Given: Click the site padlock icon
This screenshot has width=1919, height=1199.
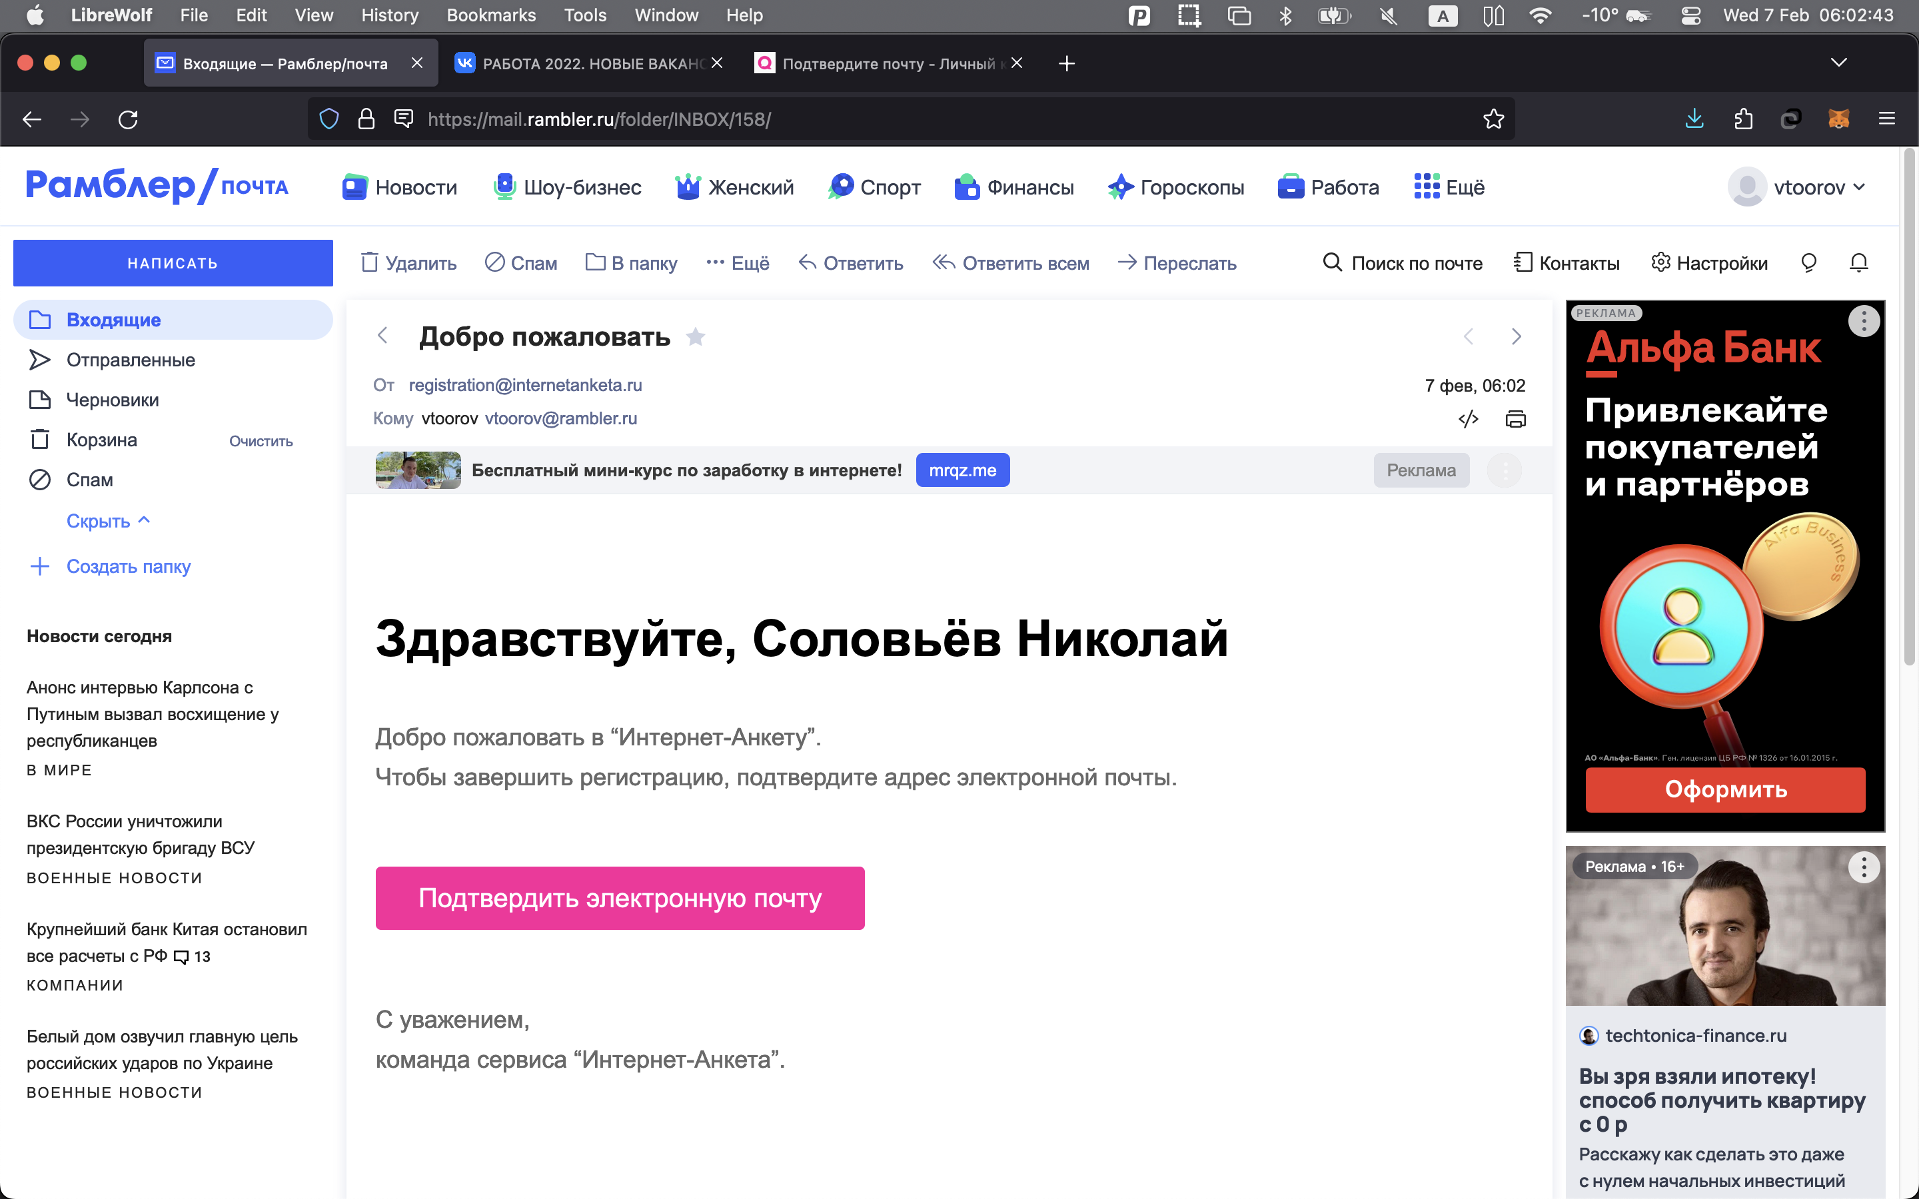Looking at the screenshot, I should tap(366, 119).
